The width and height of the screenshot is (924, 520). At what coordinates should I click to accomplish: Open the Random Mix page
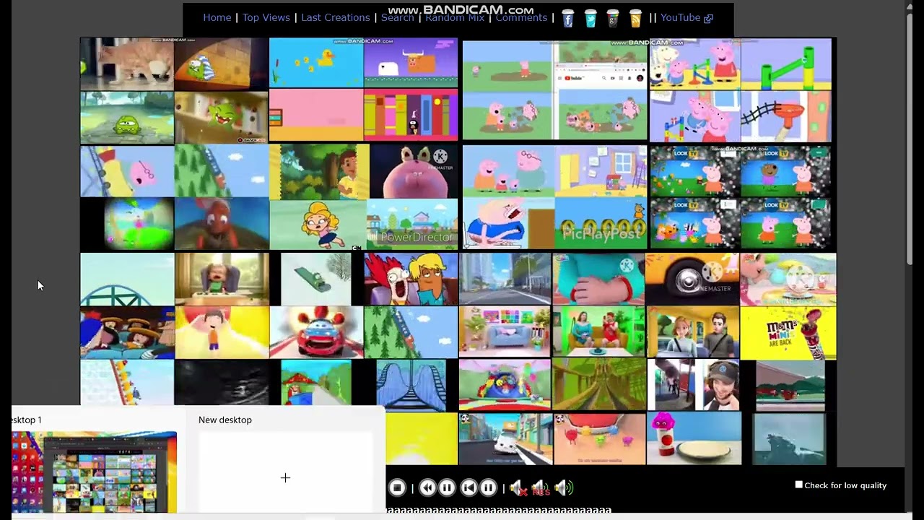455,17
